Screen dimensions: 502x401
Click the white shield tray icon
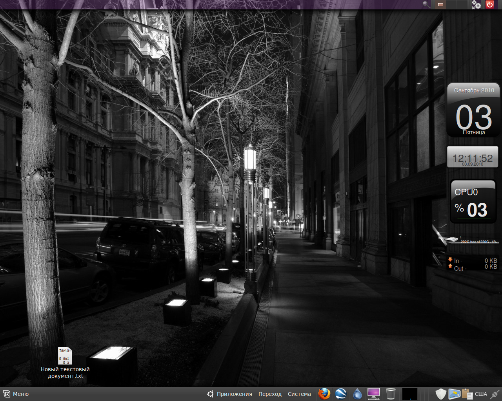[x=441, y=394]
